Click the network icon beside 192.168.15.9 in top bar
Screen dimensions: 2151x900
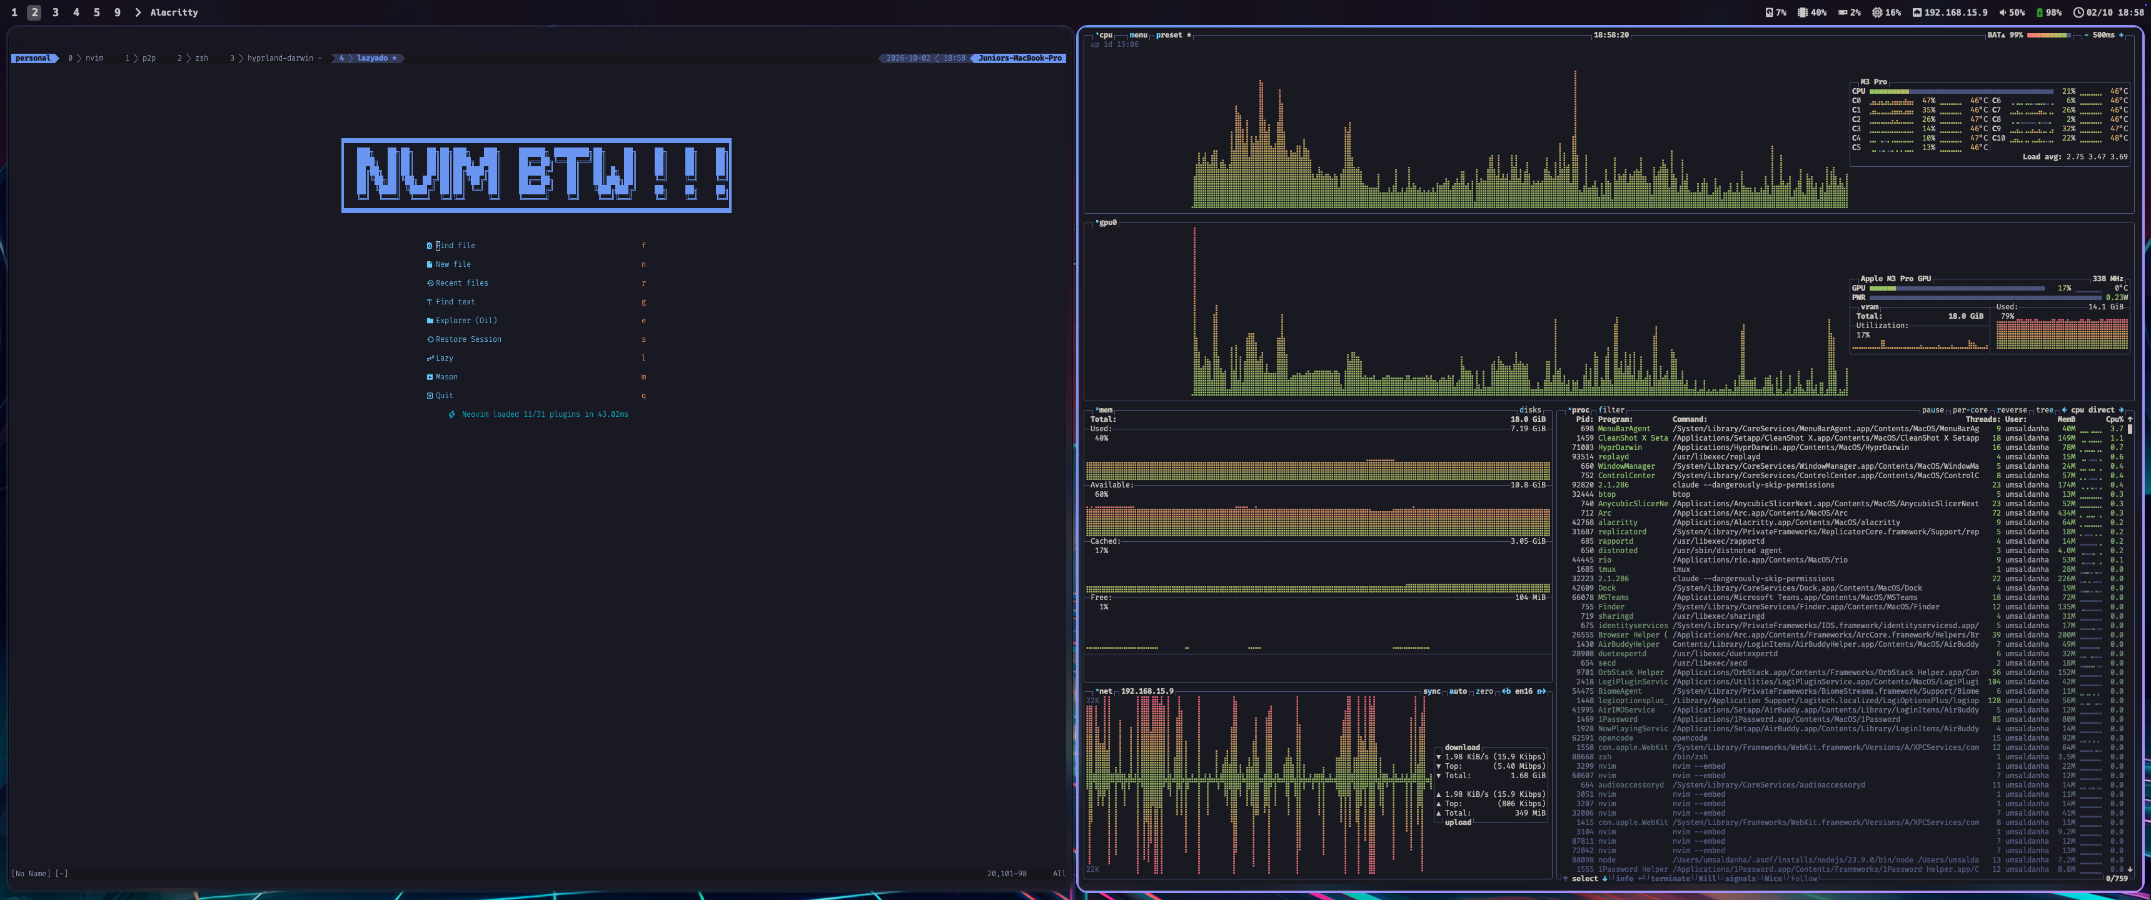tap(1917, 12)
